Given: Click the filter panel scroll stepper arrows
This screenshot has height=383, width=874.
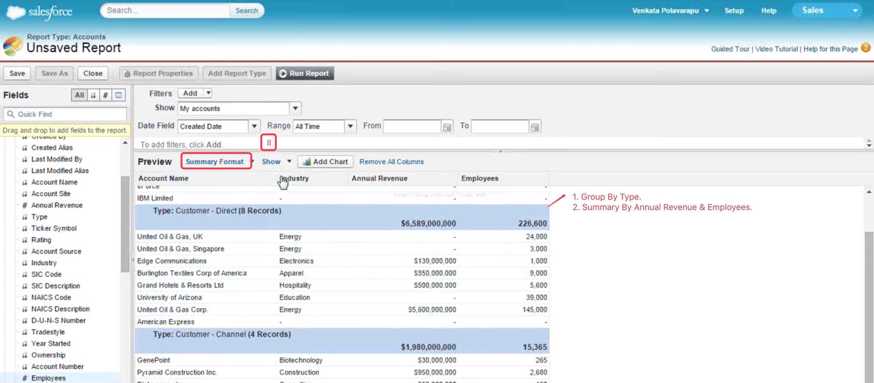Looking at the screenshot, I should (x=869, y=143).
